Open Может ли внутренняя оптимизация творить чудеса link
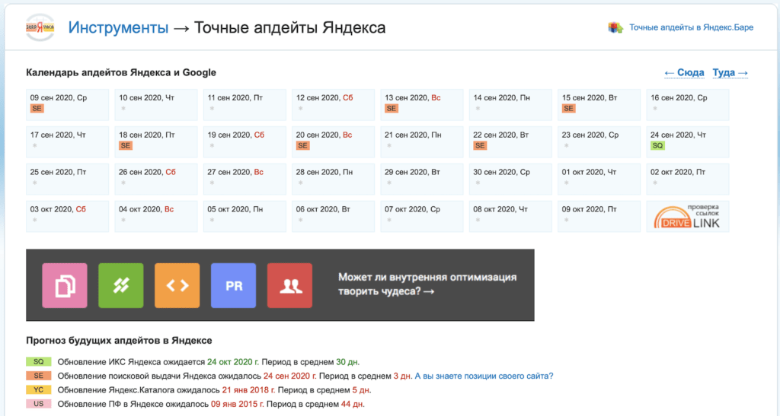 tap(427, 284)
